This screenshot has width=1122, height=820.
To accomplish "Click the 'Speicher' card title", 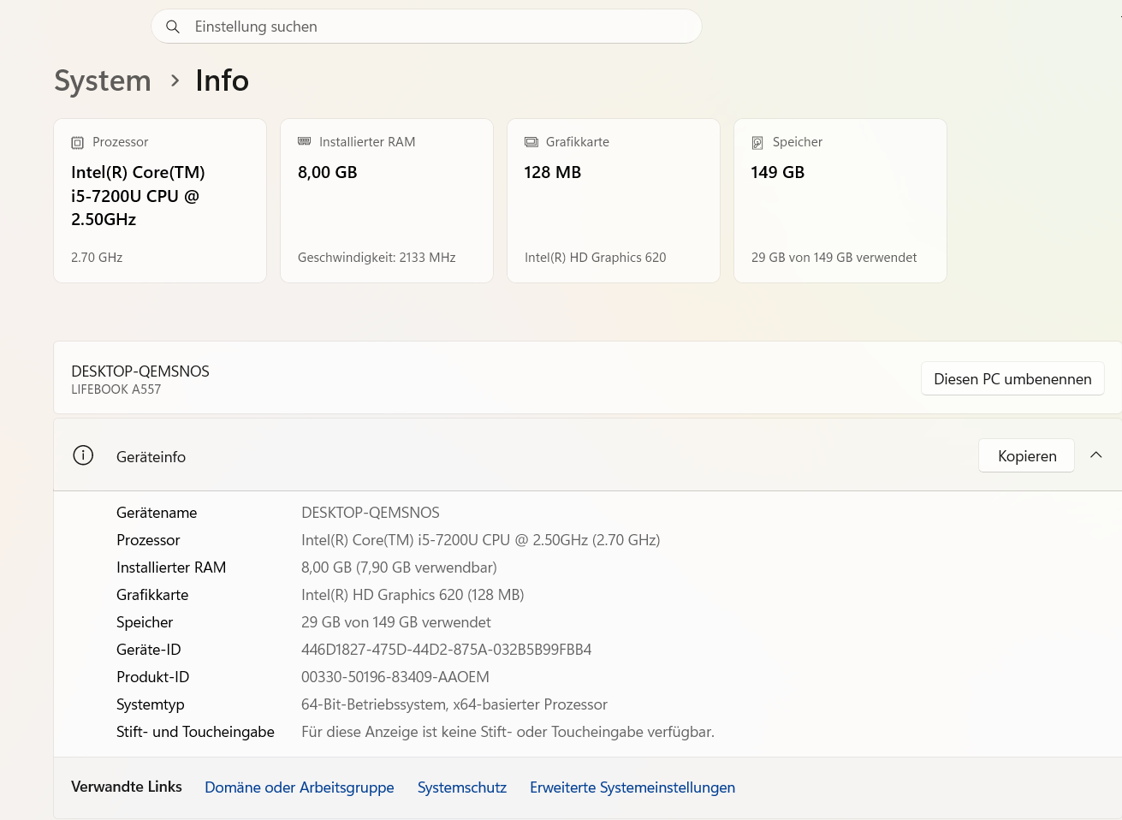I will 798,142.
